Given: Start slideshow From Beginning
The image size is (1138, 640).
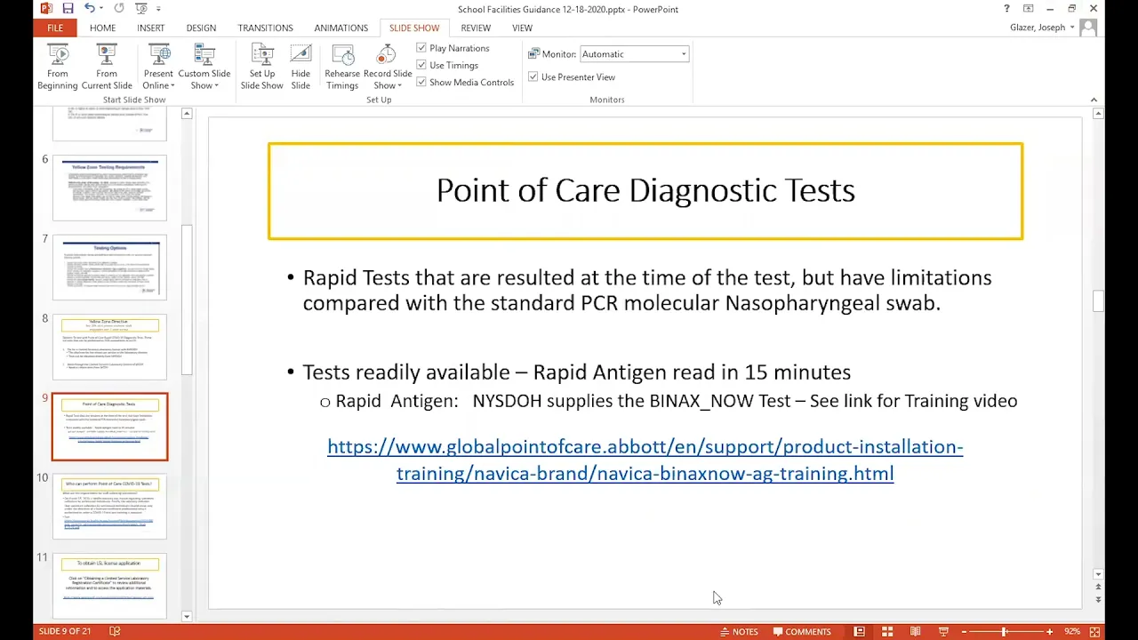Looking at the screenshot, I should tap(58, 67).
